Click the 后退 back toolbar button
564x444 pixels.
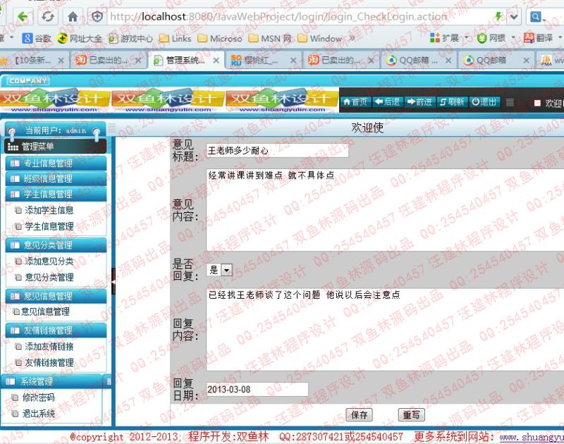pos(387,102)
